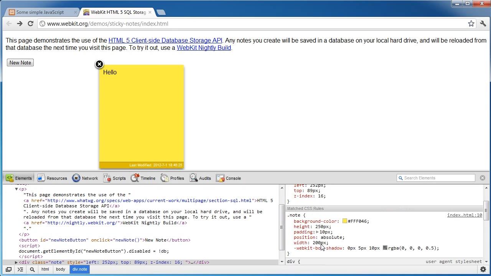Bookmark this page with the star icon

[x=471, y=24]
